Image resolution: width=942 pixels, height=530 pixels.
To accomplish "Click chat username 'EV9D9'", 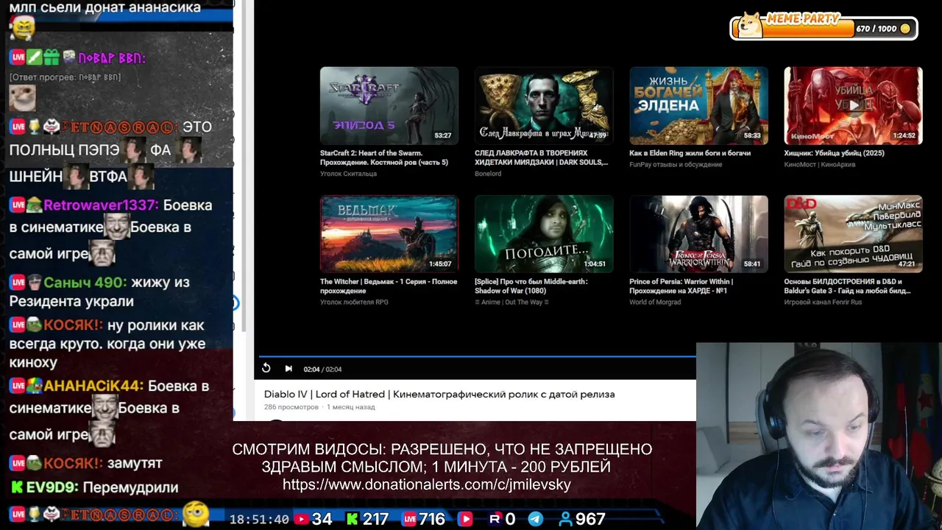I will click(51, 487).
